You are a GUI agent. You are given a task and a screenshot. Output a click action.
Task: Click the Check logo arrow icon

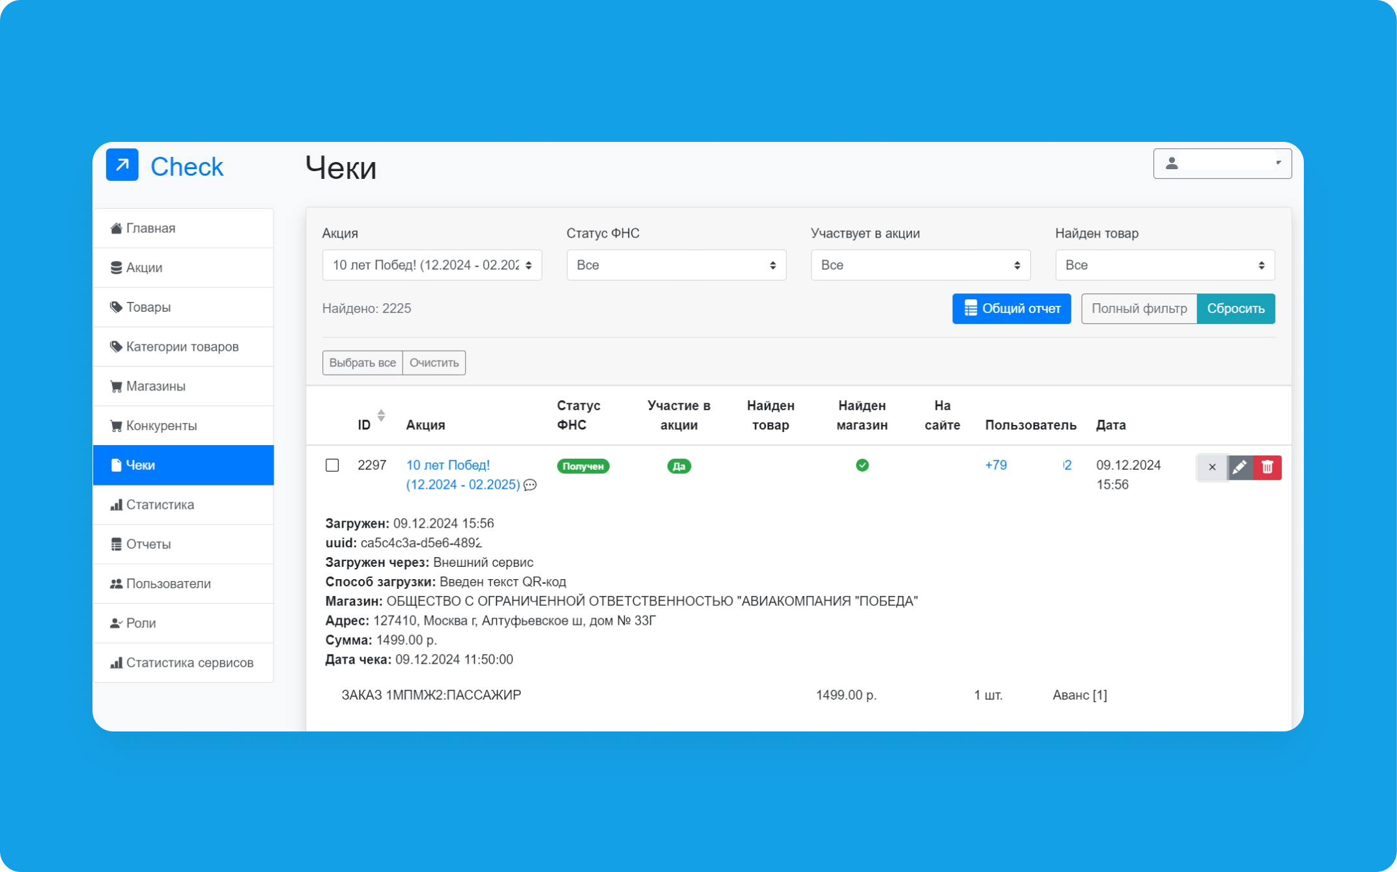pos(122,165)
